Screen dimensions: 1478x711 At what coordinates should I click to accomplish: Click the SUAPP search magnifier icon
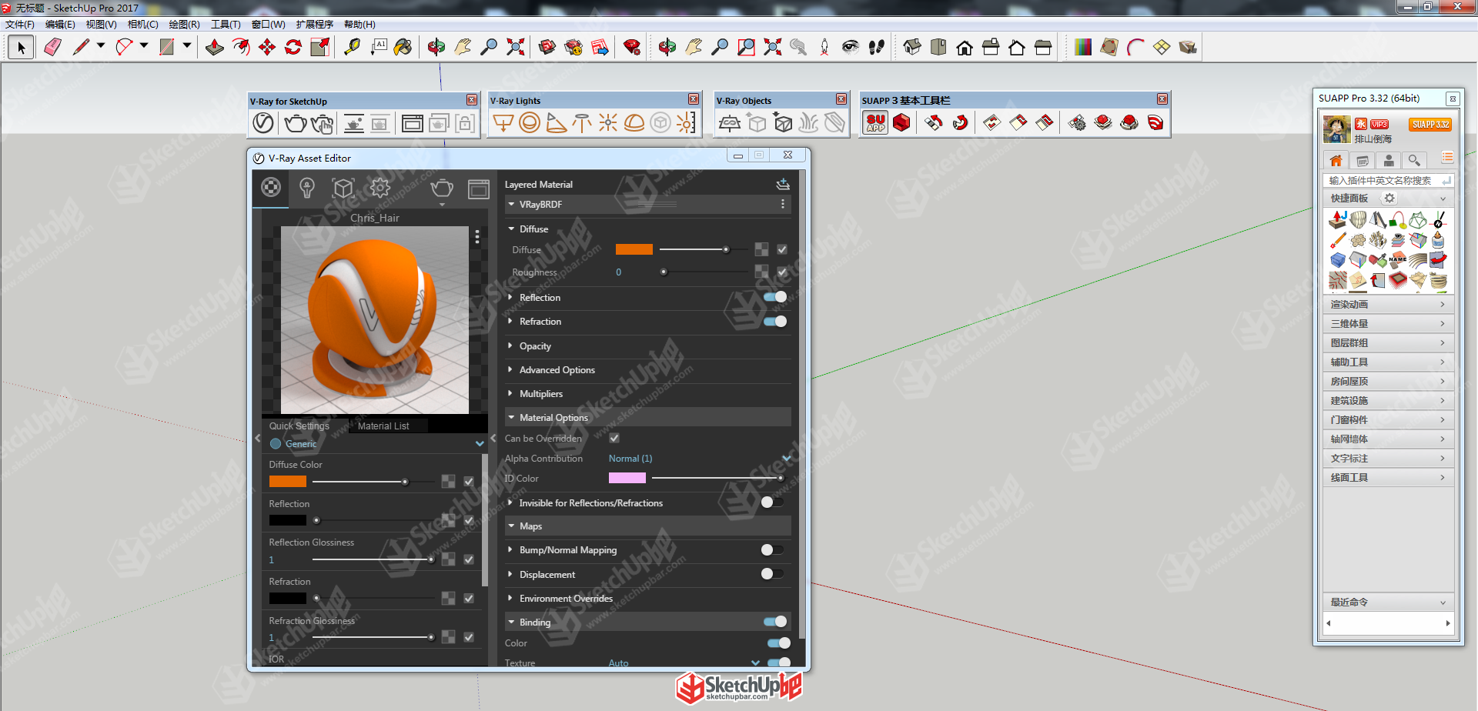(1414, 160)
